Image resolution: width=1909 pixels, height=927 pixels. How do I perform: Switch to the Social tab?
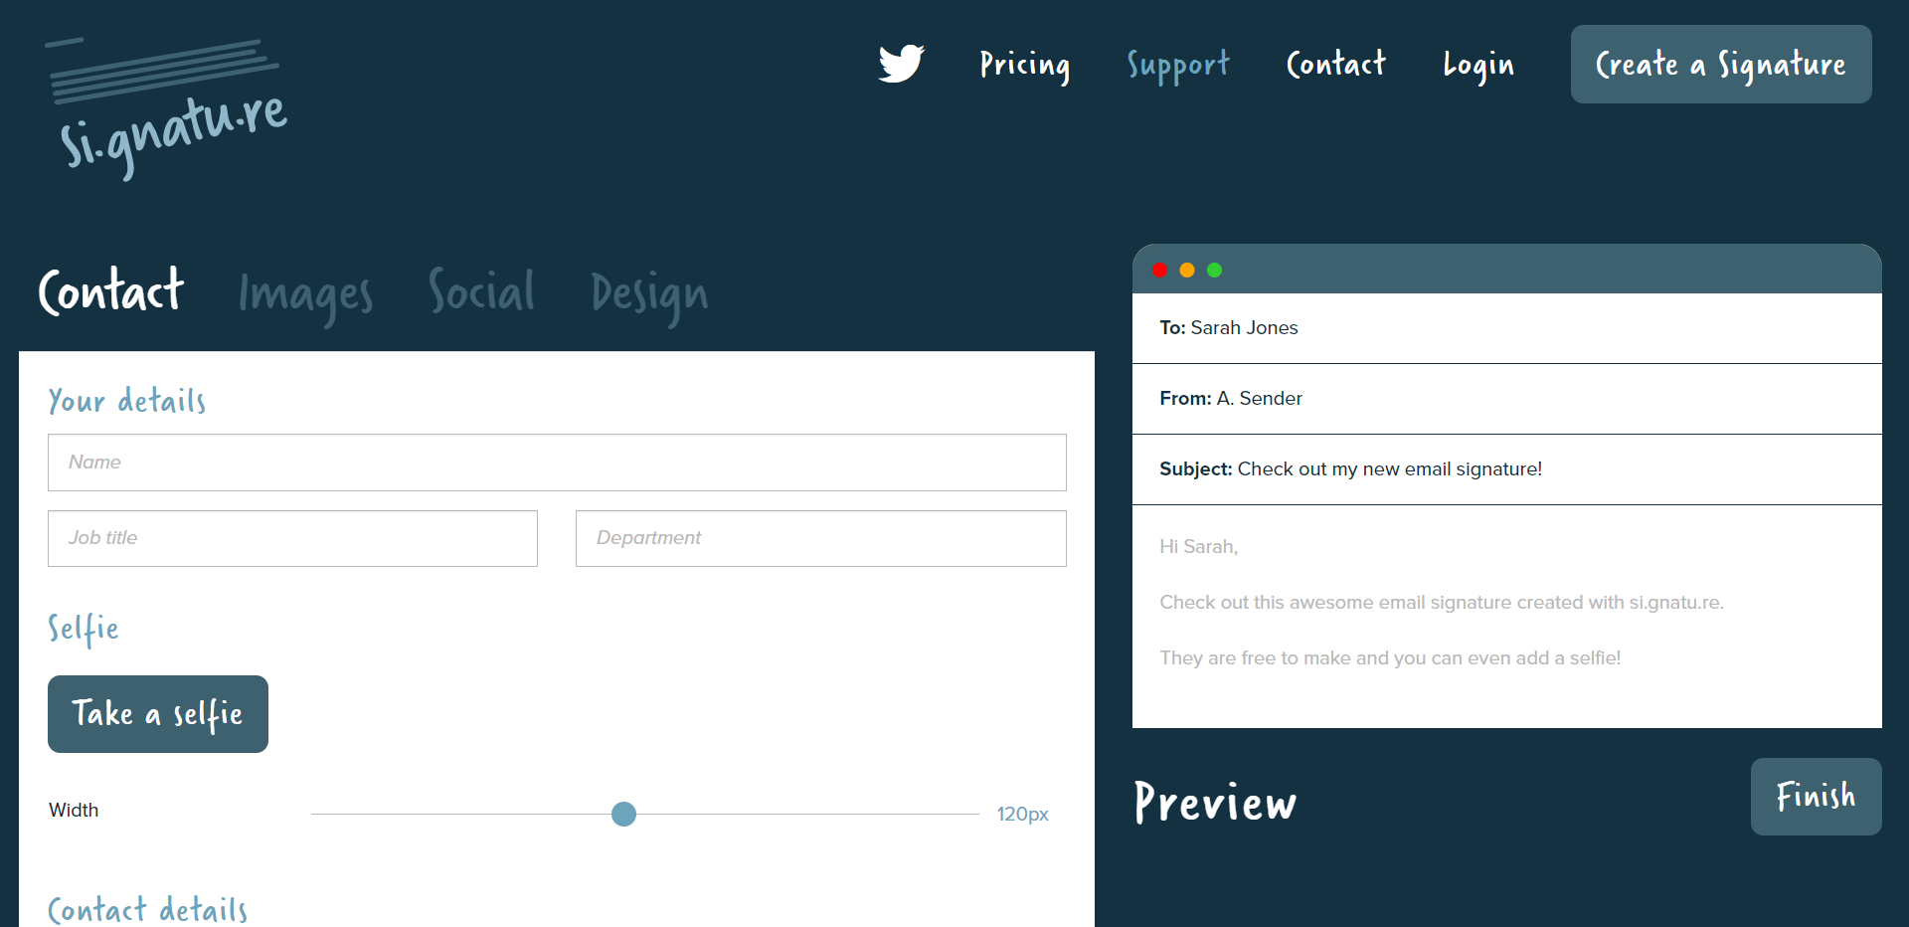coord(481,291)
